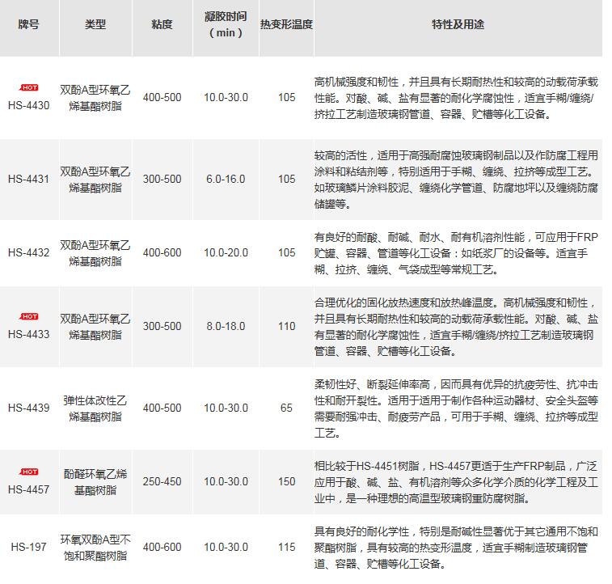
Task: Click the 环氧双酚A型不饱和聚酯树脂 type cell
Action: [95, 547]
